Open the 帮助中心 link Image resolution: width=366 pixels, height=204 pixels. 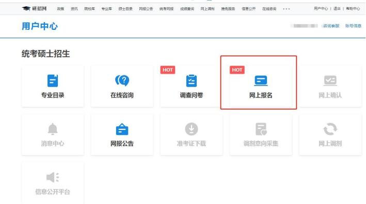click(353, 9)
